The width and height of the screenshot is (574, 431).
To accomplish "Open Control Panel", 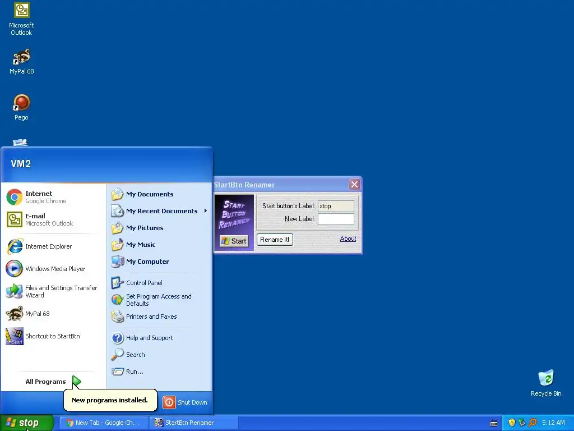I will click(x=159, y=283).
